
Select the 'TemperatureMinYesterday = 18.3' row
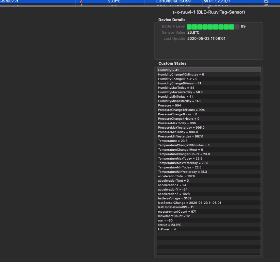(208, 172)
